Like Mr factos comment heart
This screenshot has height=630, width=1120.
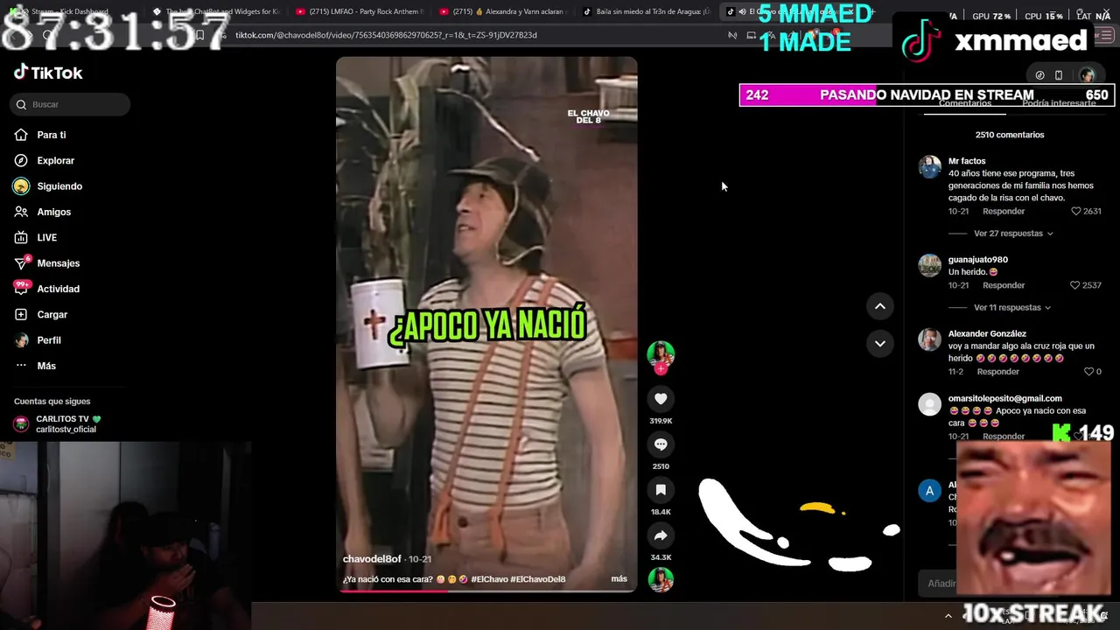1076,211
